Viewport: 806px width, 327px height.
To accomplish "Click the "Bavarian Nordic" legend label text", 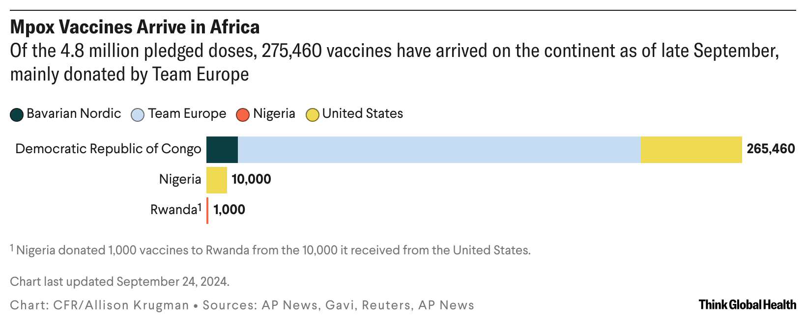I will coord(74,114).
